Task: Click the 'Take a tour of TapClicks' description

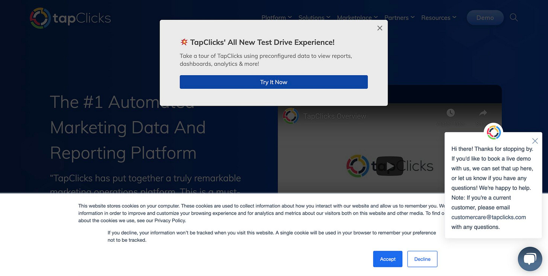Action: click(x=266, y=60)
